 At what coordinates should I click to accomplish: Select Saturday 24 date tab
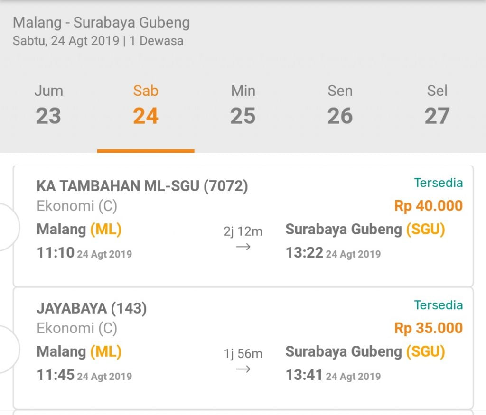146,105
